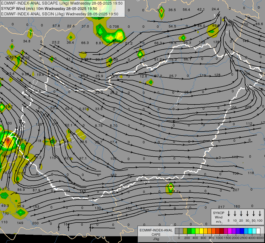The height and width of the screenshot is (243, 265).
Task: Click the map value '86.9'
Action: click(x=21, y=190)
